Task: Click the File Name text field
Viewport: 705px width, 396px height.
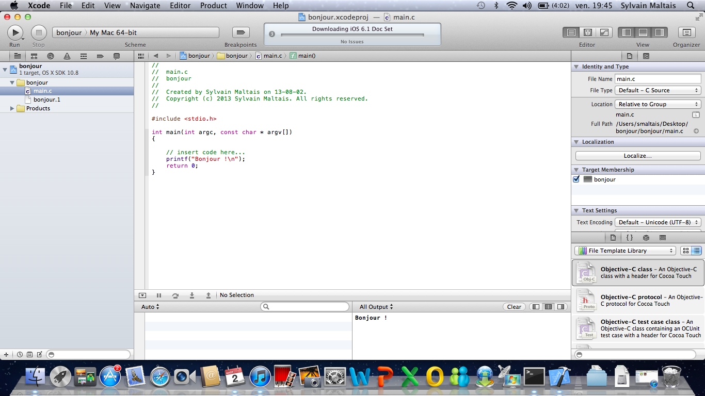Action: click(658, 79)
